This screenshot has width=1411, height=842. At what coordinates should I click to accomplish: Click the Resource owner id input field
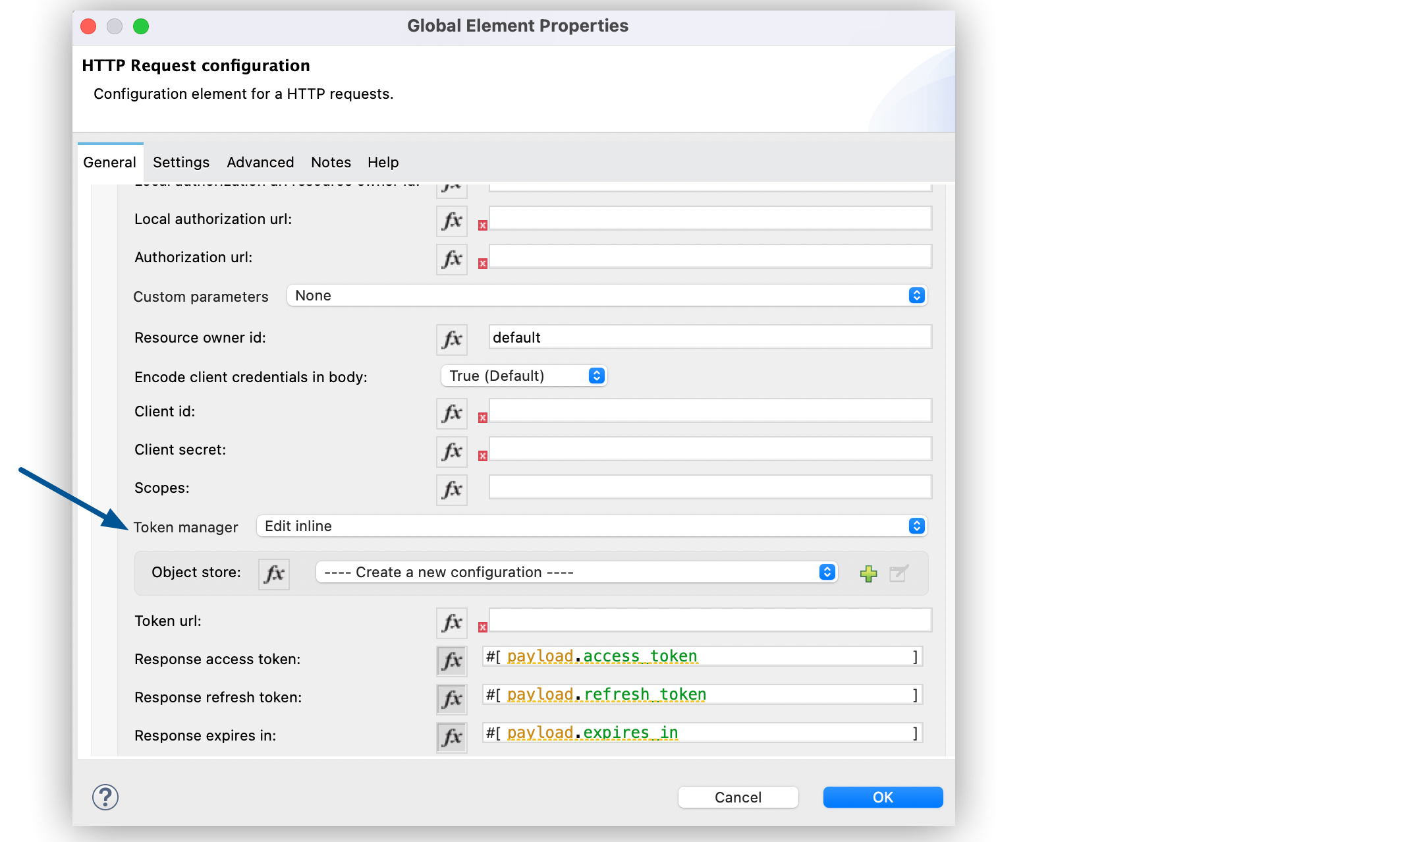707,337
